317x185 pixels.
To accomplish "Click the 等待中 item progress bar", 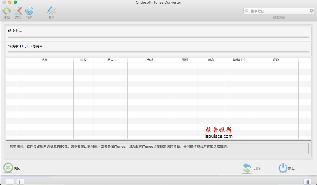I will click(x=158, y=52).
